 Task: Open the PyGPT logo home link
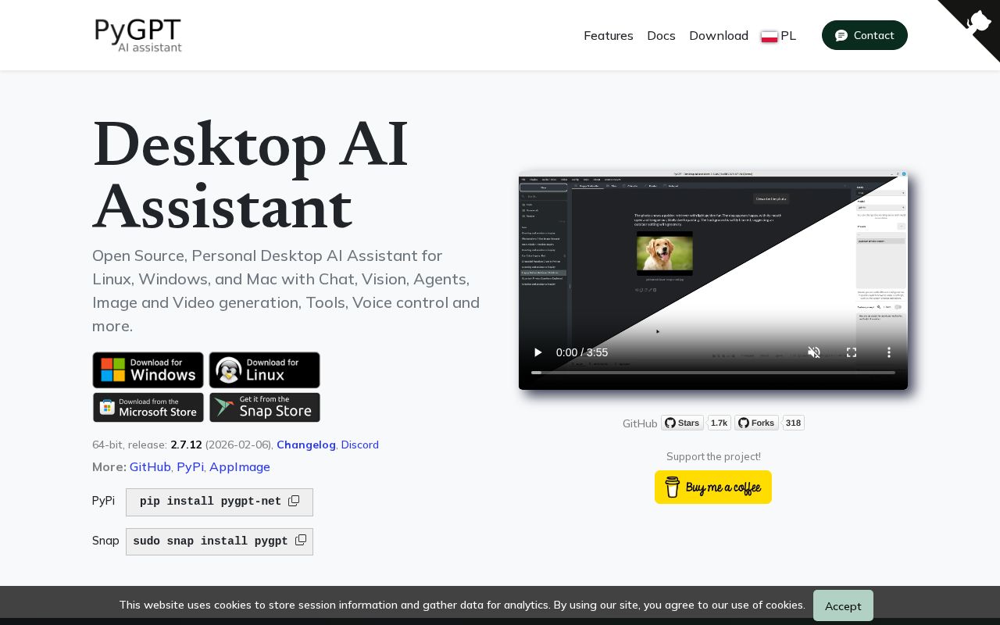tap(138, 35)
